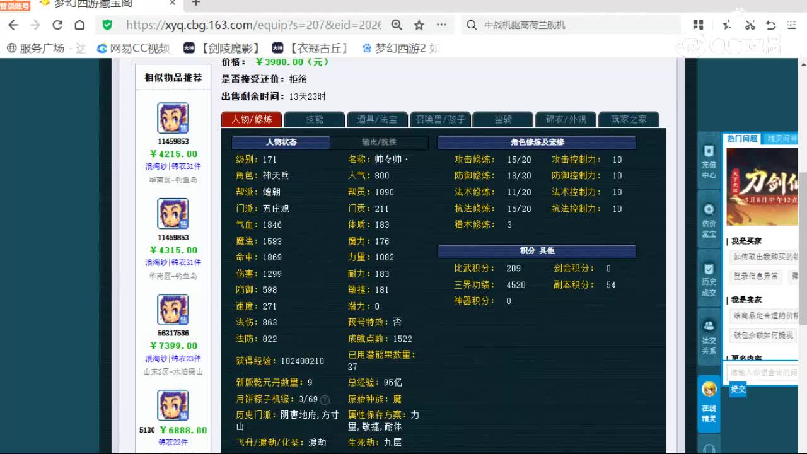Close the 梦幻西游藏宝阁 browser tab
Screen dimensions: 807x454
click(x=173, y=3)
